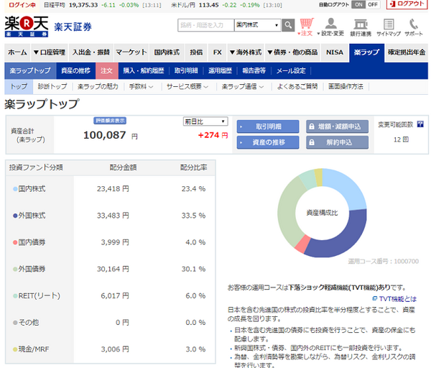Select the トップ sub-tab

click(19, 87)
